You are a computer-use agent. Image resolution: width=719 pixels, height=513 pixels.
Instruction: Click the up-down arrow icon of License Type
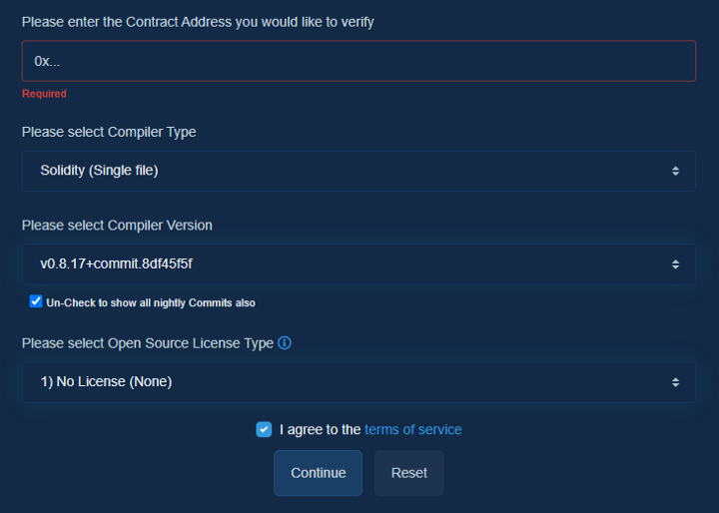[x=676, y=382]
